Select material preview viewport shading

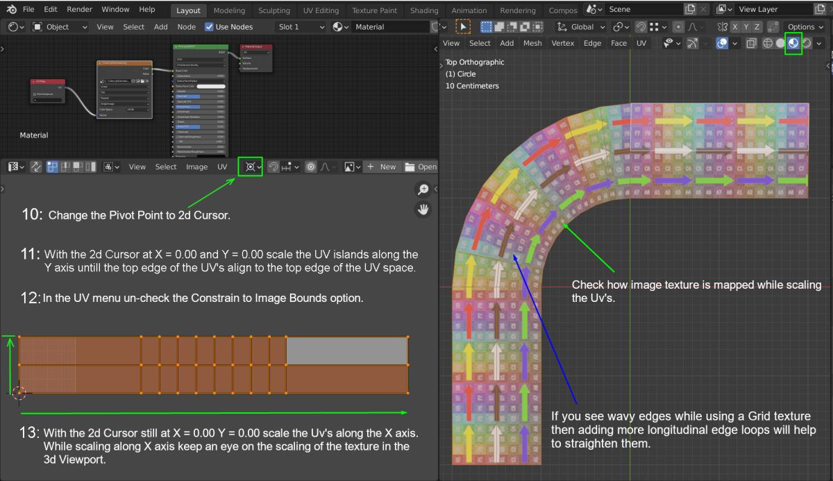tap(793, 43)
